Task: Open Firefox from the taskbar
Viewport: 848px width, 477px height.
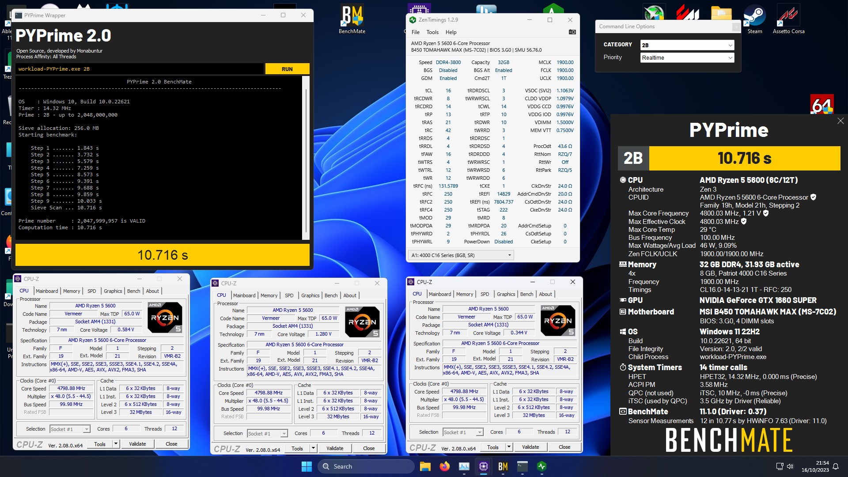Action: point(444,466)
